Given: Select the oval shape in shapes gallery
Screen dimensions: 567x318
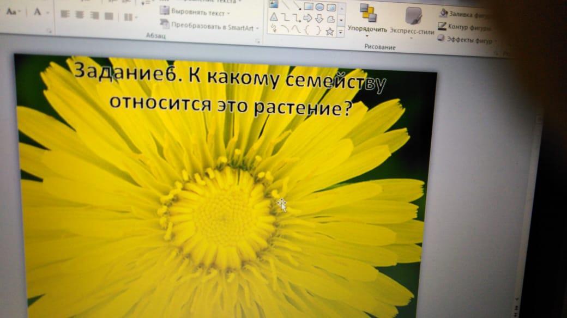Looking at the screenshot, I should point(319,7).
